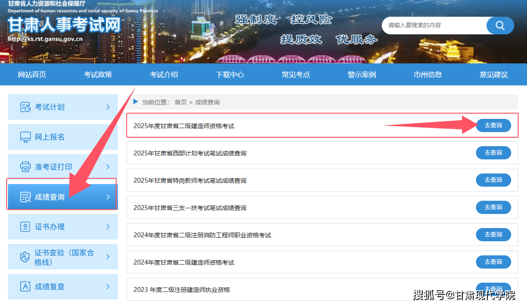Open the 下载中心 navigation menu item

click(230, 75)
